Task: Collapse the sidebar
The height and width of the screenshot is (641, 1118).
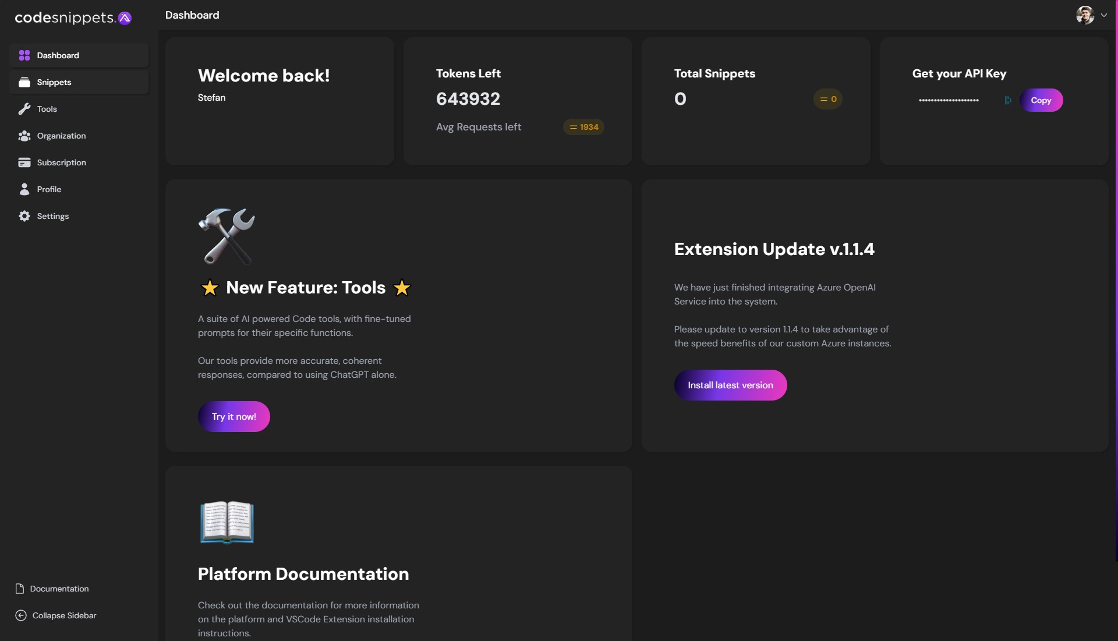Action: point(63,616)
